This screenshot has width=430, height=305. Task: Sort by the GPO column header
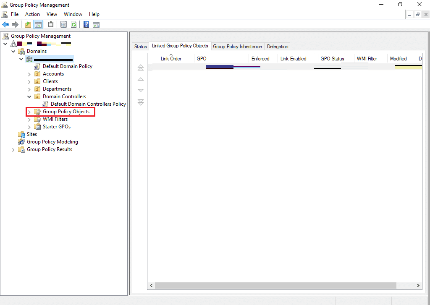[222, 58]
